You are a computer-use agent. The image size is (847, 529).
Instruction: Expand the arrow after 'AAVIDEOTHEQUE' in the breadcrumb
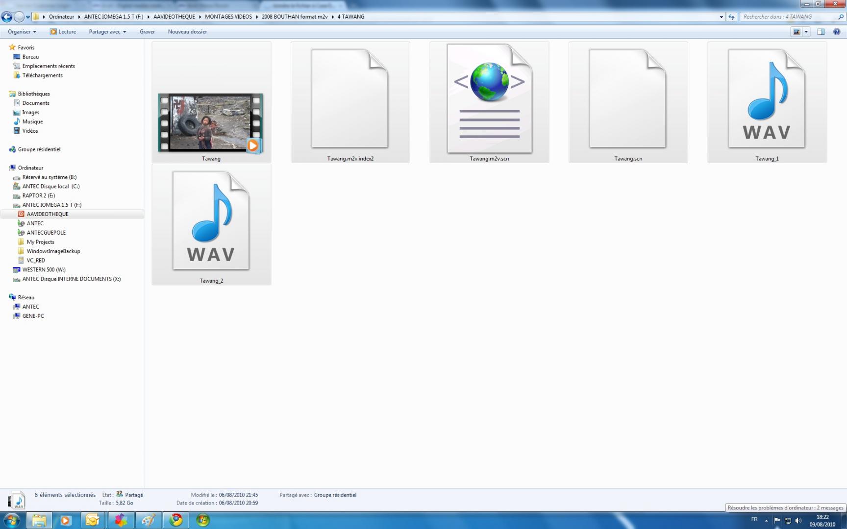(200, 17)
